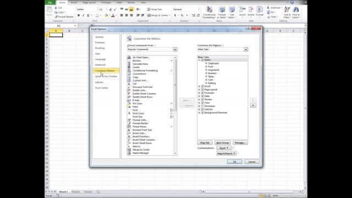The height and width of the screenshot is (198, 352).
Task: Click Find & Select in ribbon
Action: 296,13
